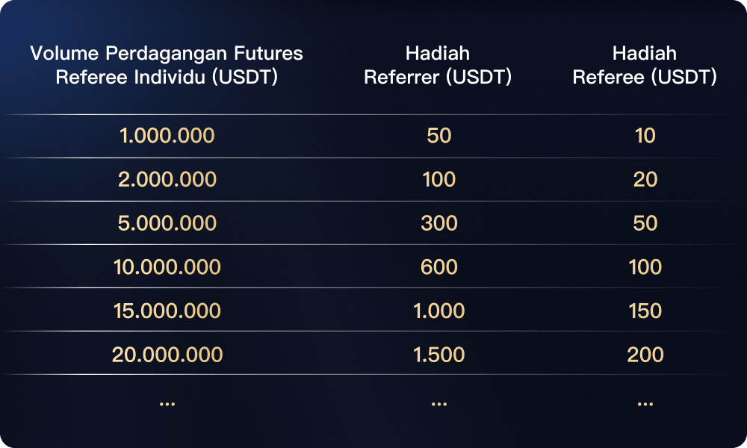Click the referee reward value 150
The height and width of the screenshot is (448, 747).
[x=645, y=310]
